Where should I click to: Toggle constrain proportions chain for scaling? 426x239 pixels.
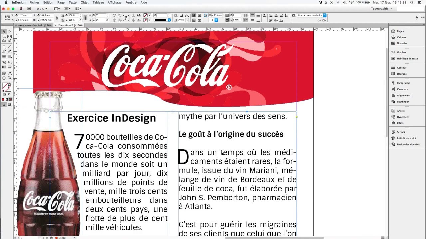[85, 18]
